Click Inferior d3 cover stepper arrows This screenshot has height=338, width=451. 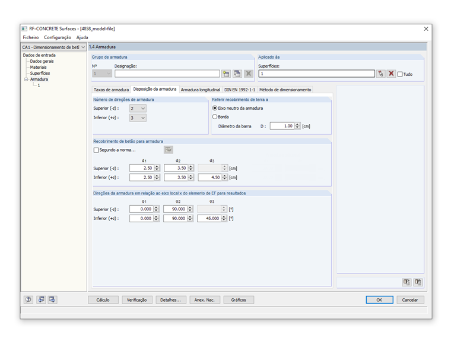pyautogui.click(x=225, y=177)
